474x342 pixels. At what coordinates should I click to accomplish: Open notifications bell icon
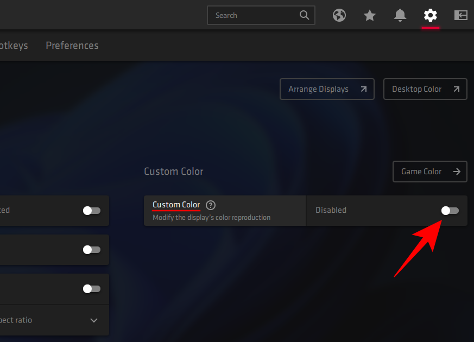(x=400, y=15)
